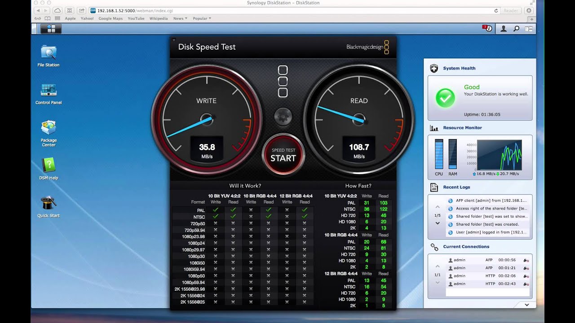The width and height of the screenshot is (575, 323).
Task: Show previous page of Recent Logs
Action: 438,207
